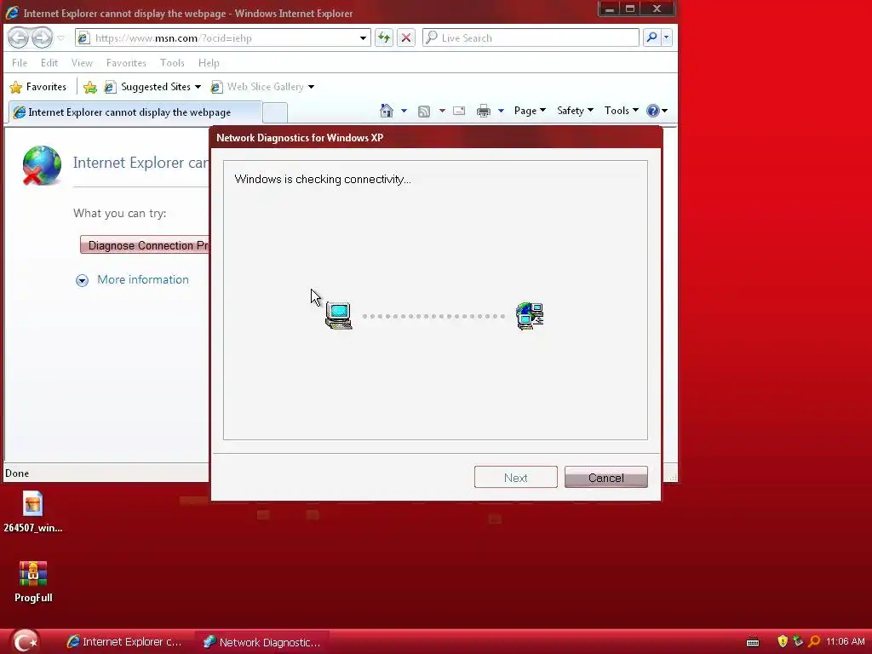Click Next in Network Diagnostics dialog
Screen dimensions: 872x654
click(515, 477)
